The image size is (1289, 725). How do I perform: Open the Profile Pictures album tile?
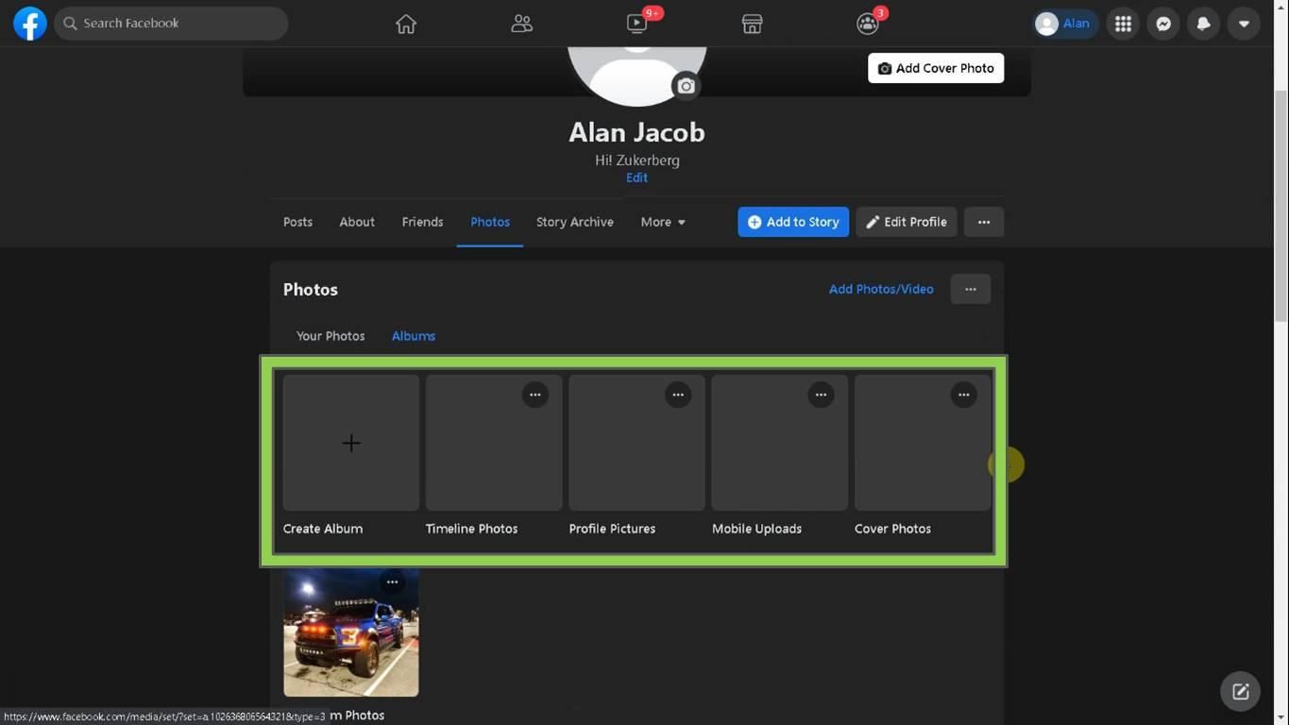[636, 443]
